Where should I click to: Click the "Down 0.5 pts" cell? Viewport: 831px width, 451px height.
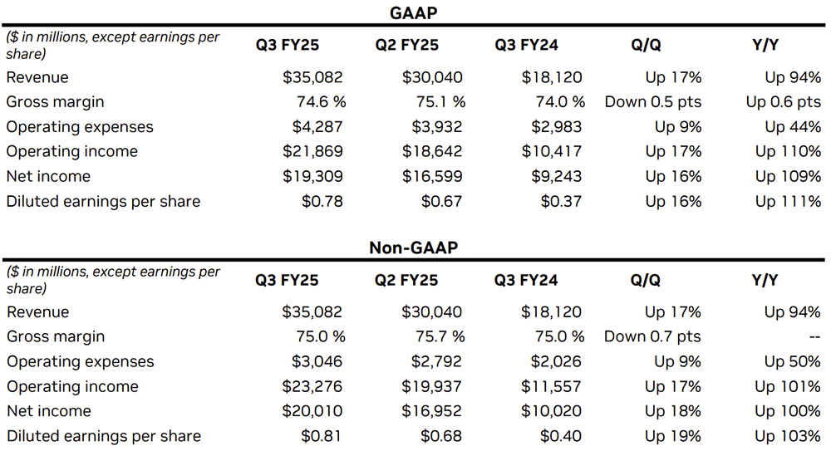[x=652, y=102]
